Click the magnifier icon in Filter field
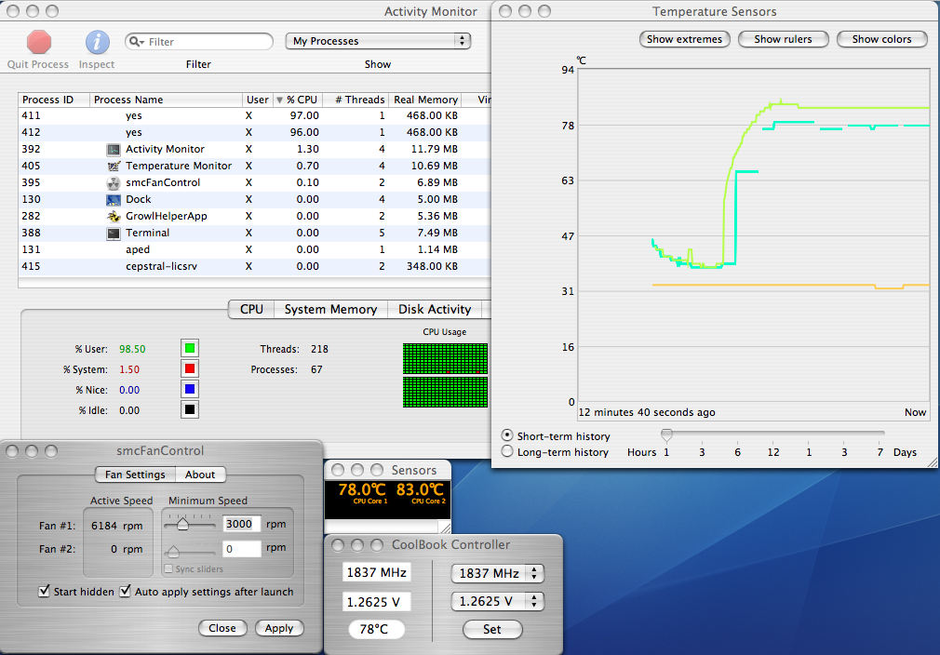 pyautogui.click(x=136, y=41)
